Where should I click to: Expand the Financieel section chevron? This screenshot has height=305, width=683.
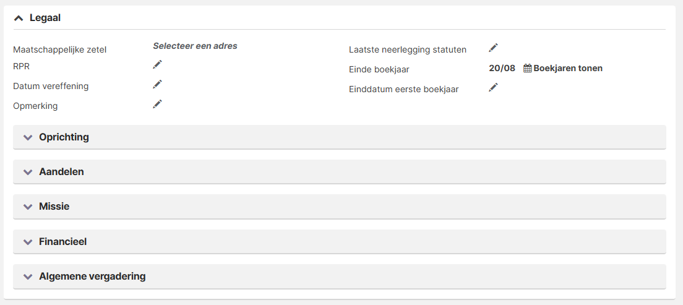[28, 242]
